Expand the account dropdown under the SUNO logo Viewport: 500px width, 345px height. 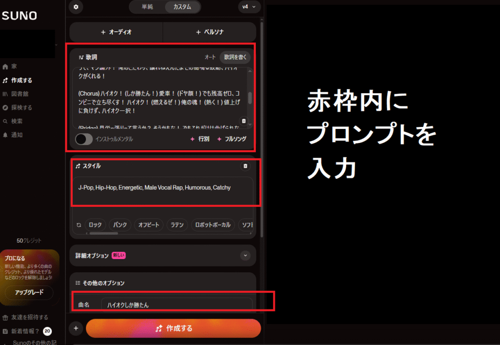pos(57,44)
